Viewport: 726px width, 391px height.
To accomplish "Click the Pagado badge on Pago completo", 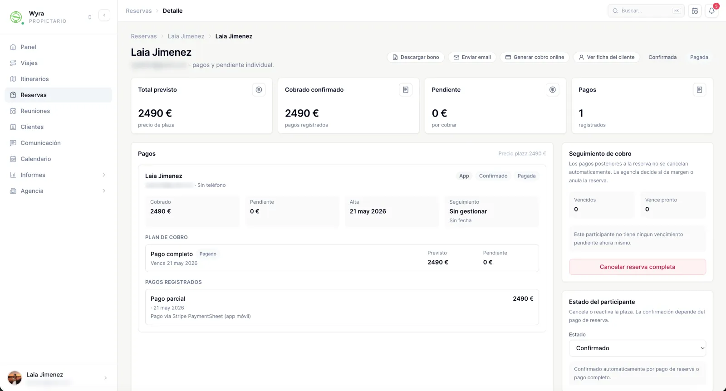I will (208, 254).
